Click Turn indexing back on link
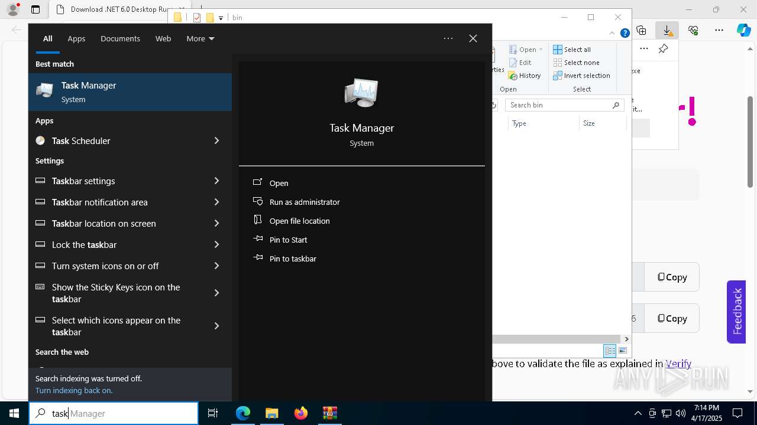Screen dimensions: 757x425 [x=74, y=390]
